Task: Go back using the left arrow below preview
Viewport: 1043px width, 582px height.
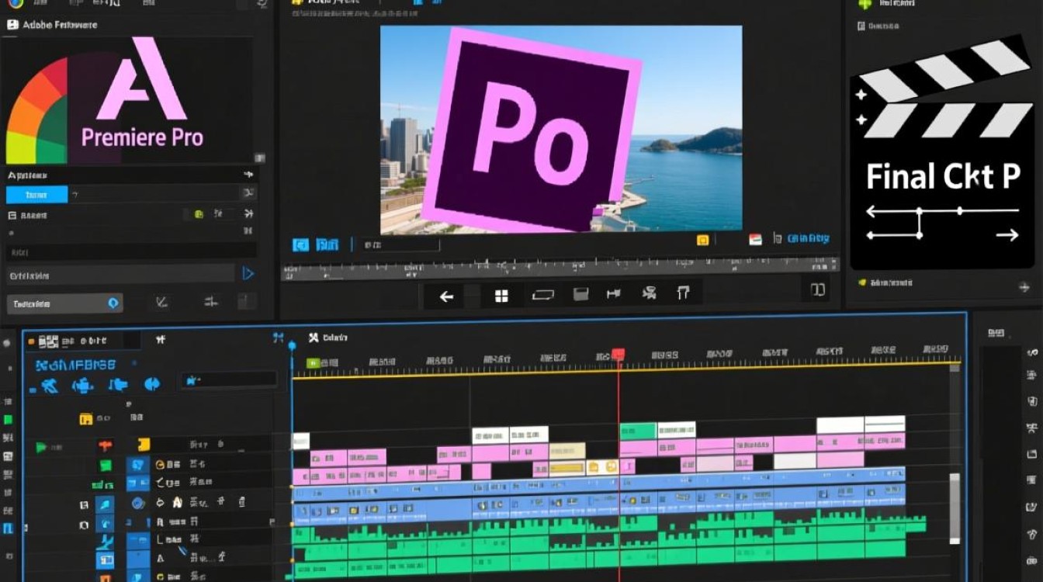Action: point(446,296)
